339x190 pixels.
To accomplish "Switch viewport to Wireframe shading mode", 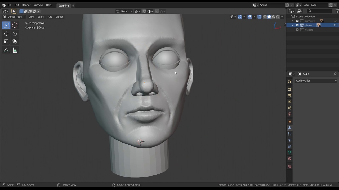I will (265, 17).
